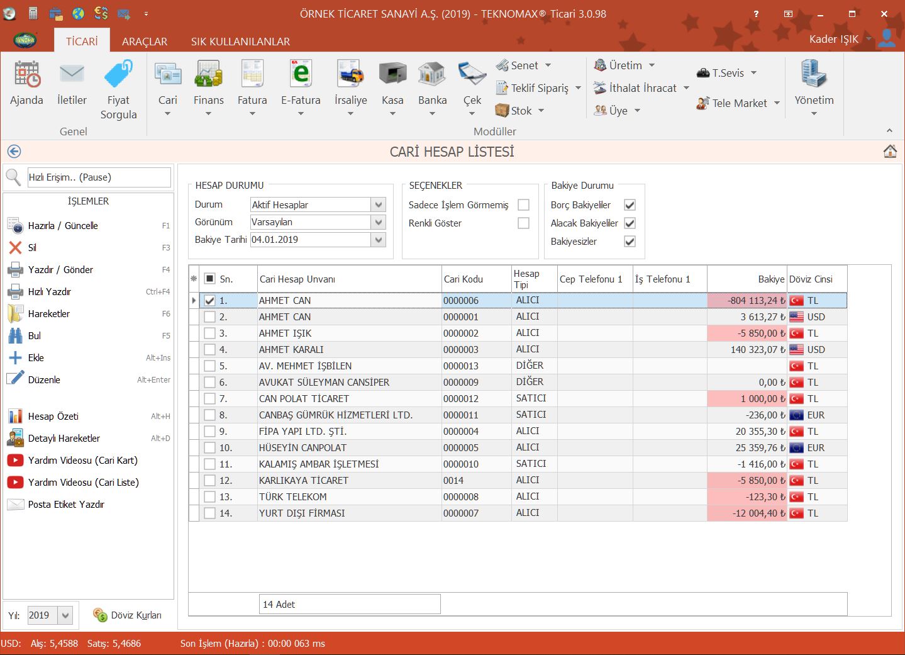
Task: Open the Bakiye Tarihi date dropdown
Action: tap(378, 240)
